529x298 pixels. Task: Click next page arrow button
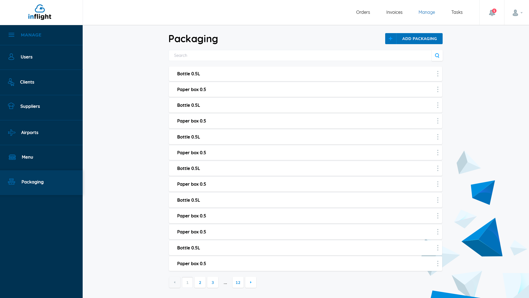pos(251,282)
